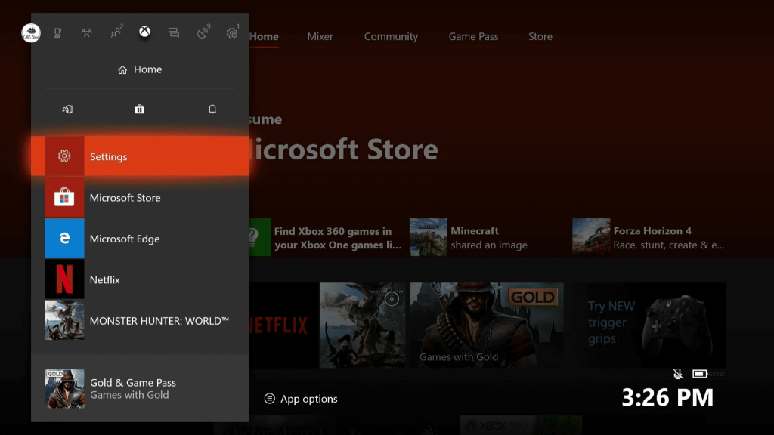
Task: Open the Broadcast tab with badge 9
Action: pyautogui.click(x=203, y=32)
